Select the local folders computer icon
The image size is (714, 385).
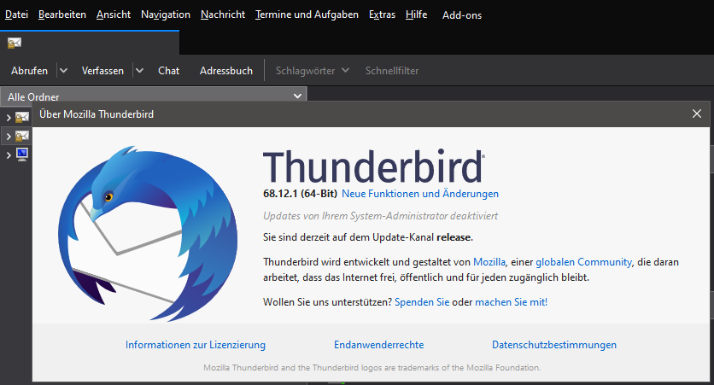pos(22,155)
